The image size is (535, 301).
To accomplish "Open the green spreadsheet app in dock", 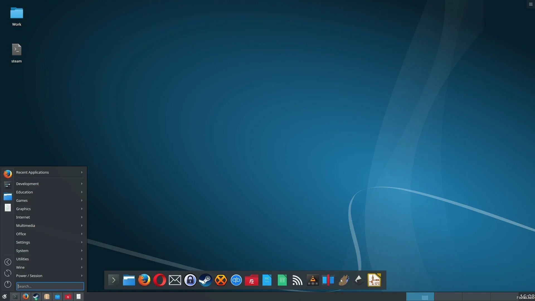I will [x=282, y=280].
